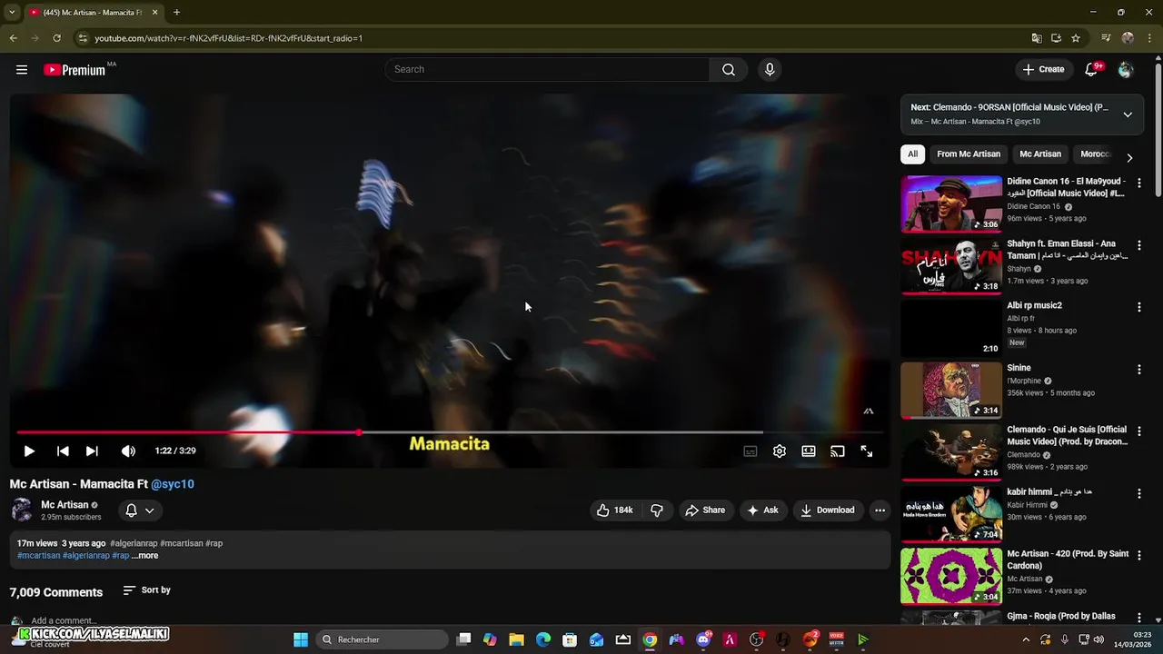Play the video with the play button
Screen dimensions: 1163x654
[29, 451]
